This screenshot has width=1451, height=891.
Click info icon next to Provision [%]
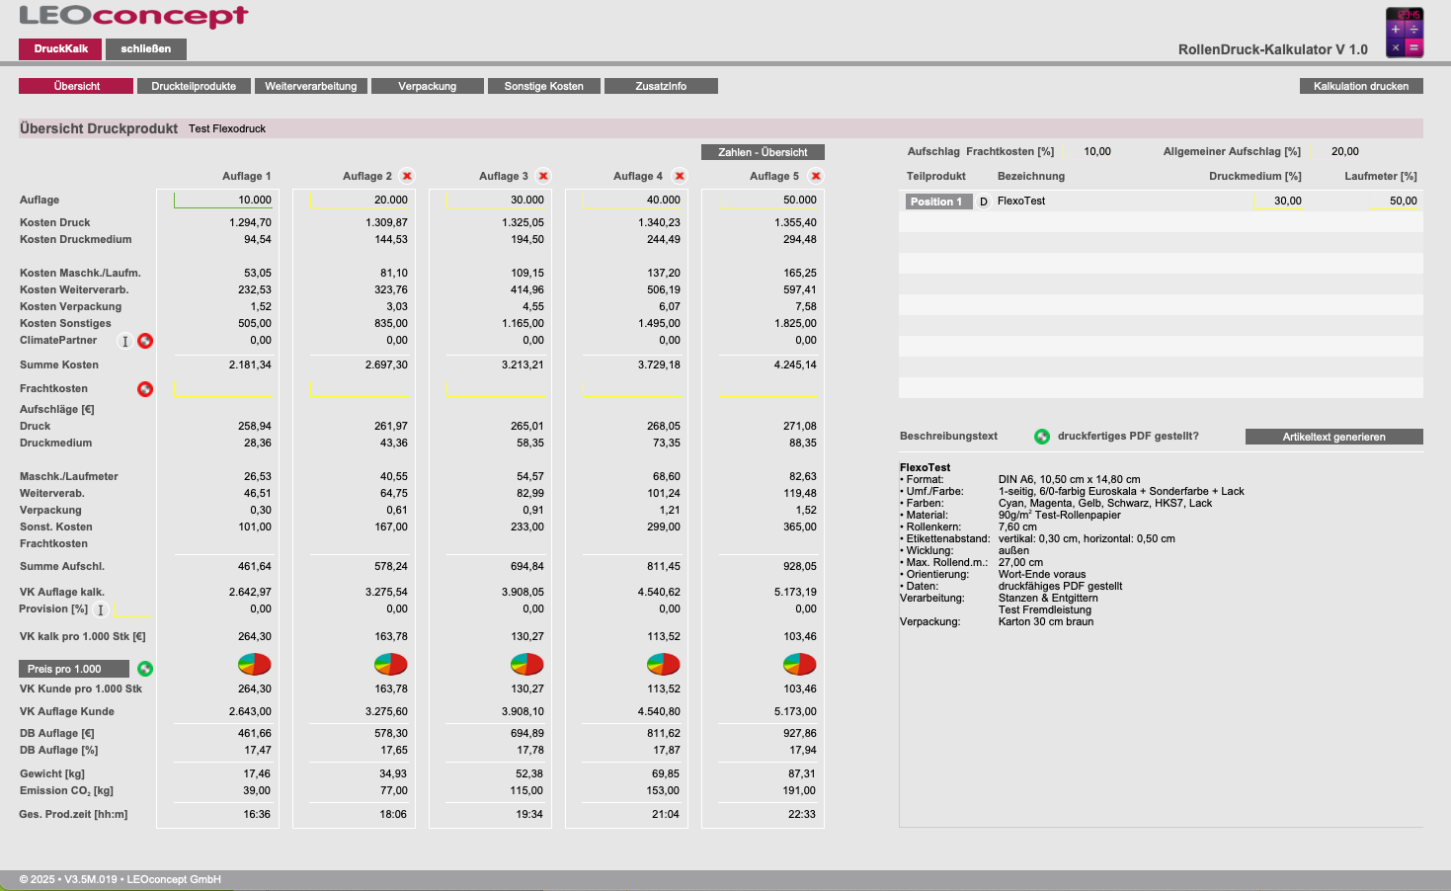click(x=100, y=609)
